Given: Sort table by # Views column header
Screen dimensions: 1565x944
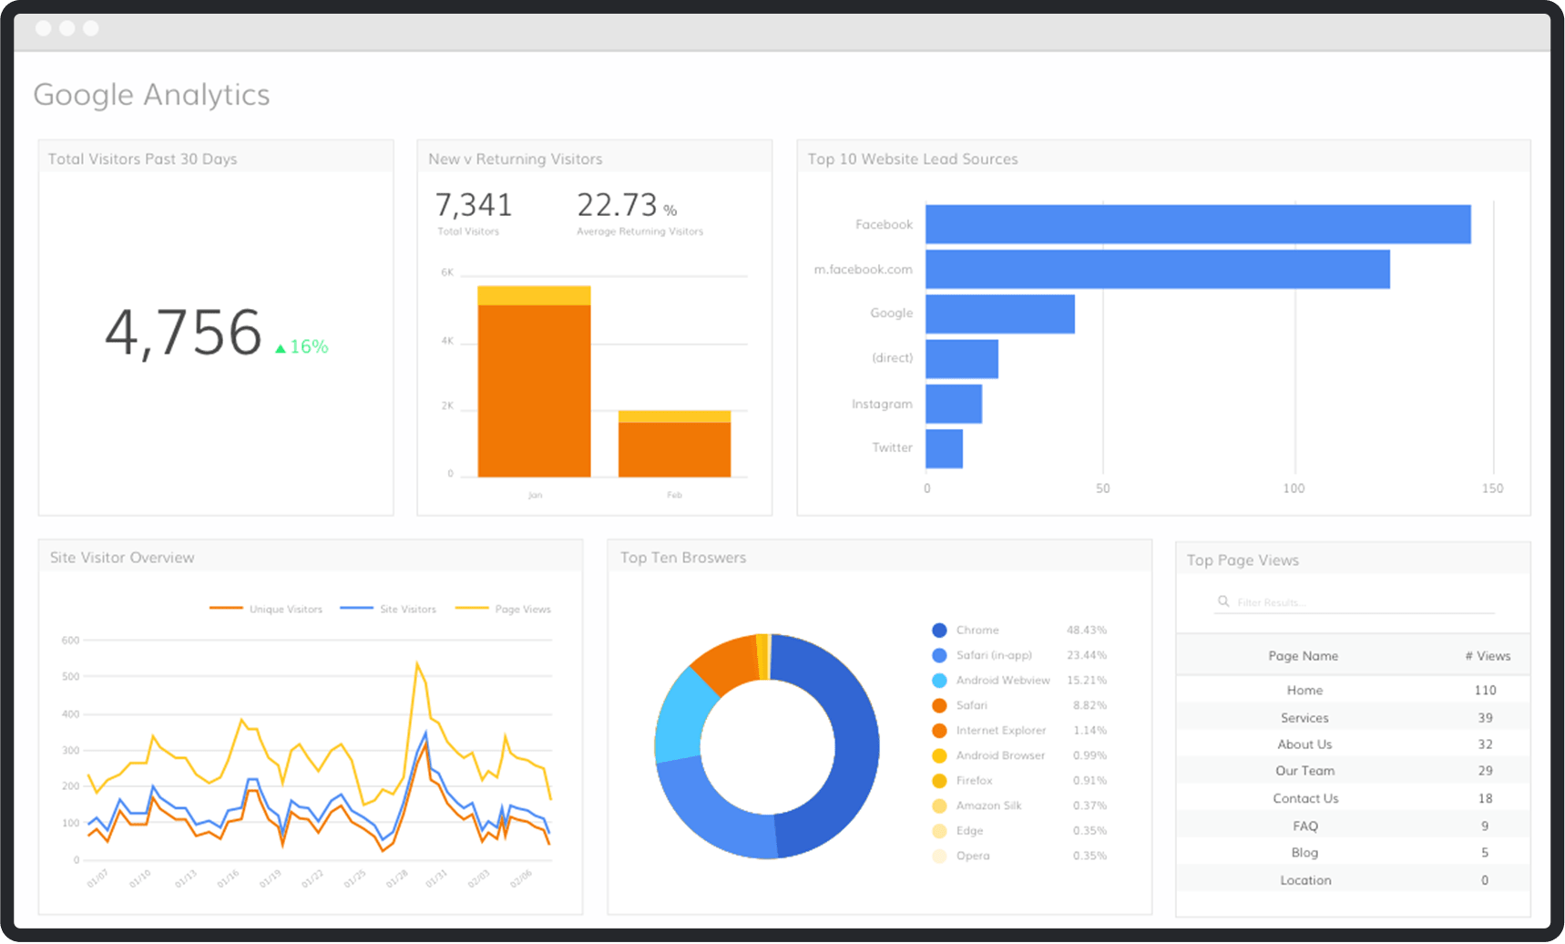Looking at the screenshot, I should tap(1487, 656).
